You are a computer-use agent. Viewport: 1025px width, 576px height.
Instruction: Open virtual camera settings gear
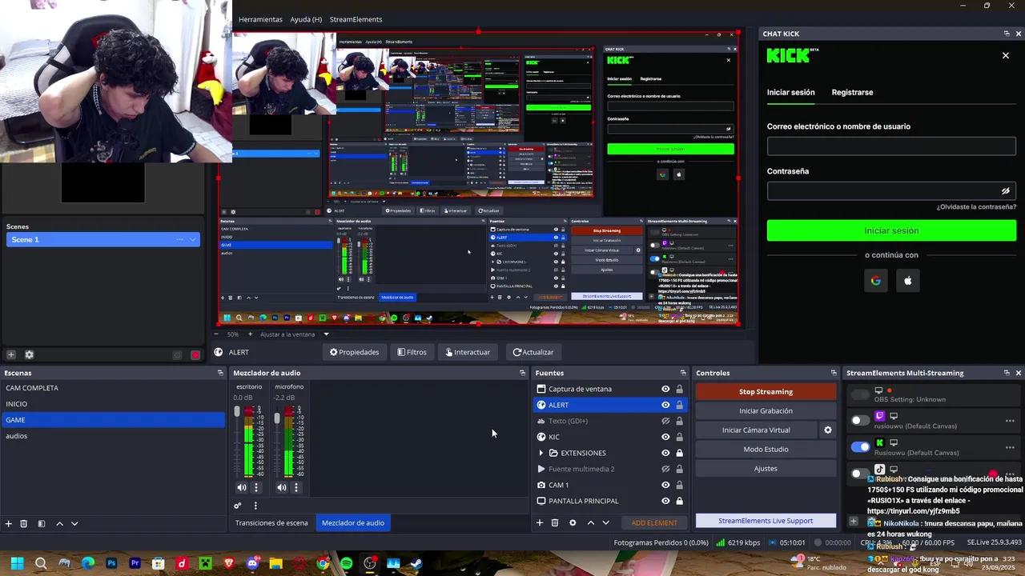(828, 430)
